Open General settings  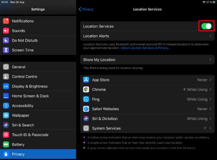[x=38, y=67]
